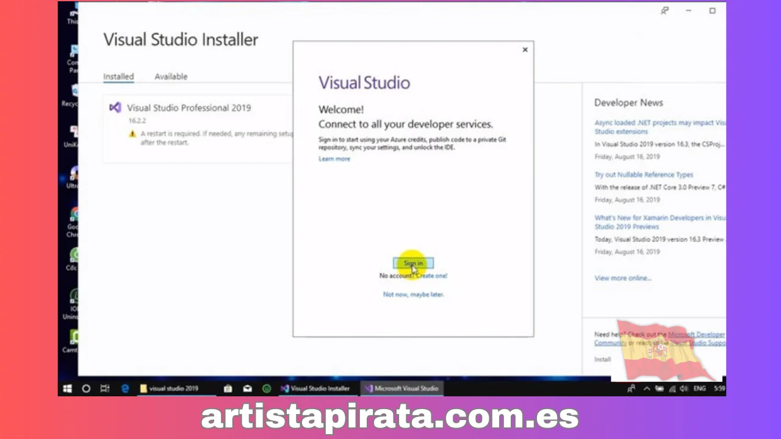Open 'What's New for Xamarin Developers' article
This screenshot has width=781, height=439.
[x=660, y=222]
